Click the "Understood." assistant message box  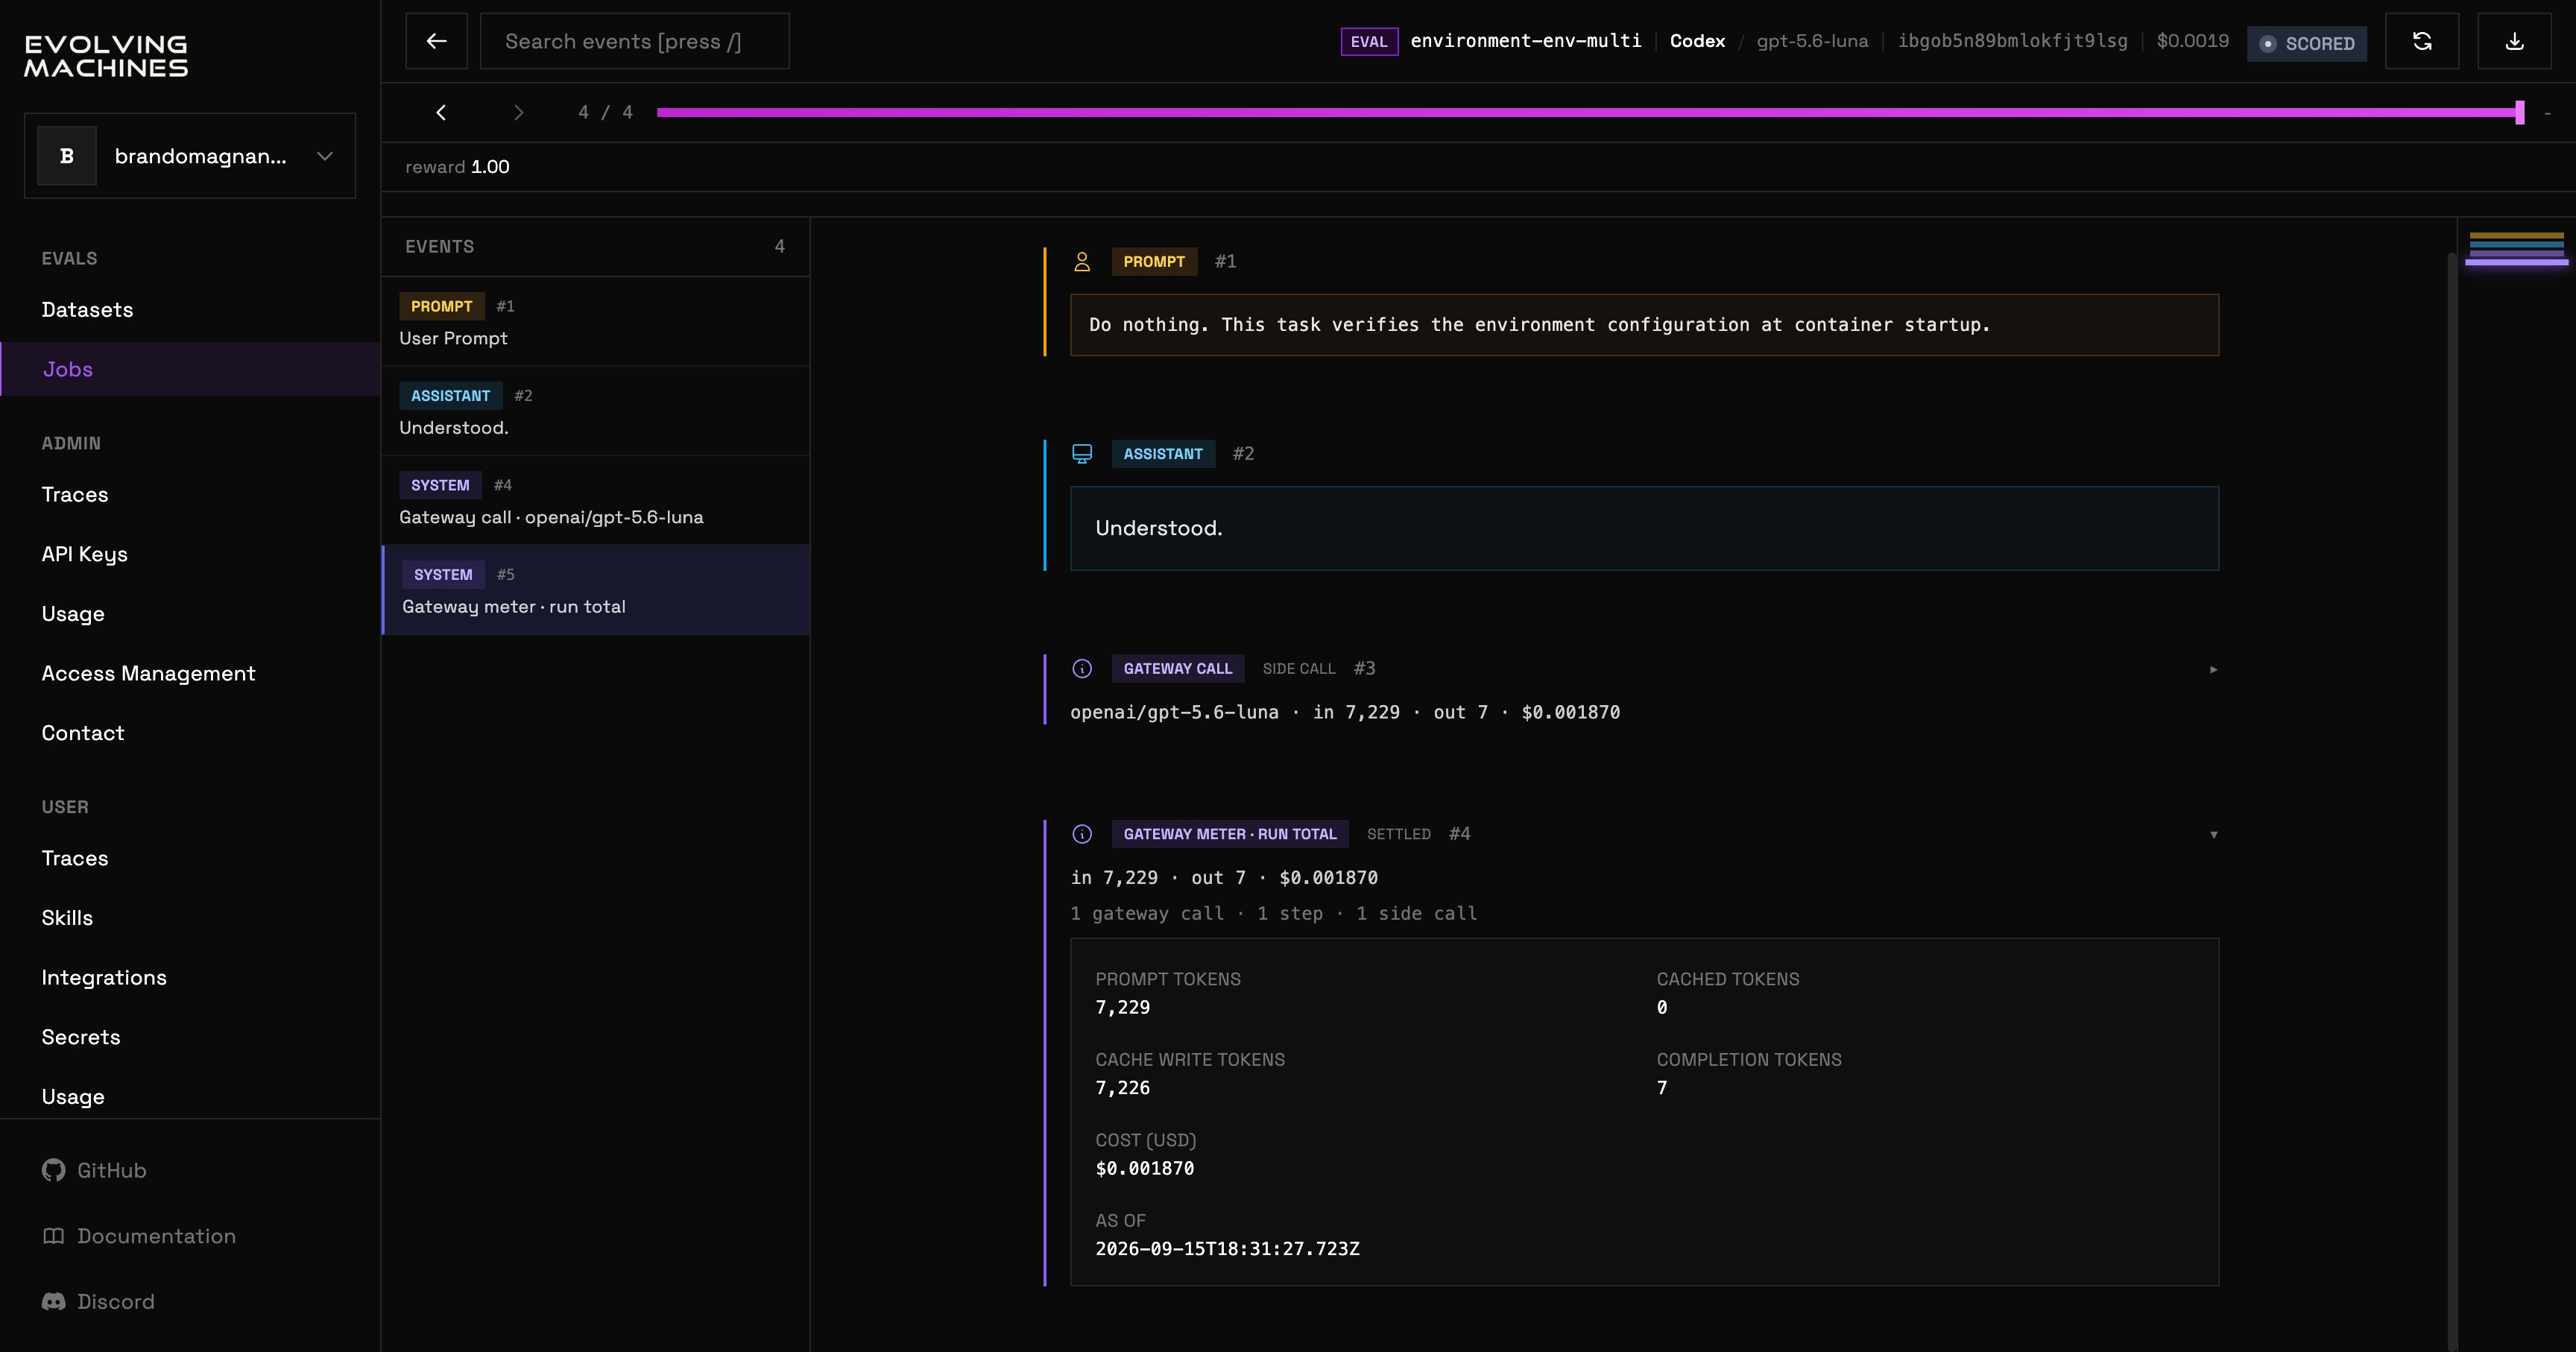[x=1644, y=528]
